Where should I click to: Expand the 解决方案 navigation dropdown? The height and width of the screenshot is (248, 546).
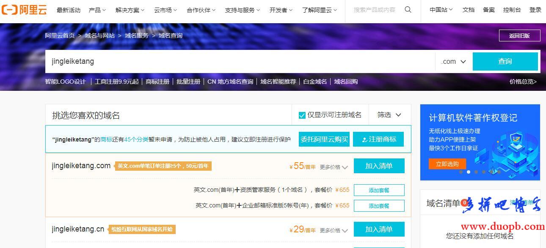130,10
